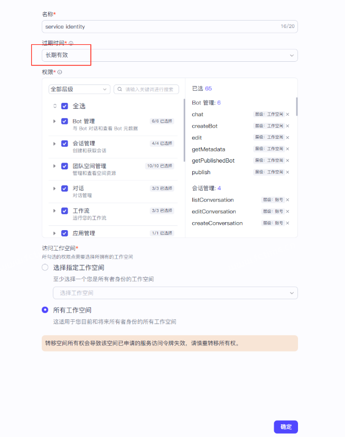Remove getMetadata permission via X icon

(x=287, y=149)
